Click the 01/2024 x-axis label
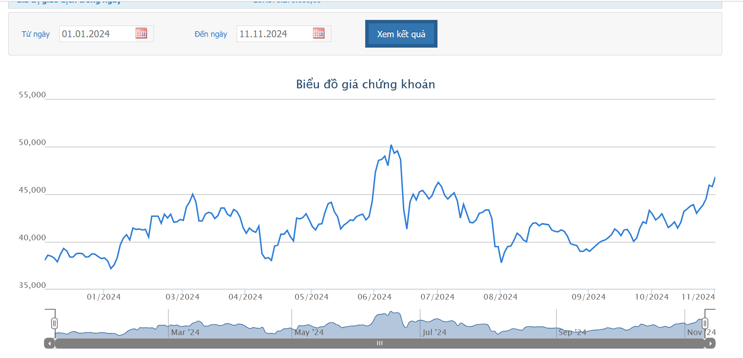Image resolution: width=743 pixels, height=358 pixels. (x=104, y=297)
